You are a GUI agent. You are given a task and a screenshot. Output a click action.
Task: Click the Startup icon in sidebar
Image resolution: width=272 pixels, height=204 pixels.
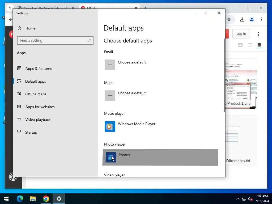click(19, 132)
